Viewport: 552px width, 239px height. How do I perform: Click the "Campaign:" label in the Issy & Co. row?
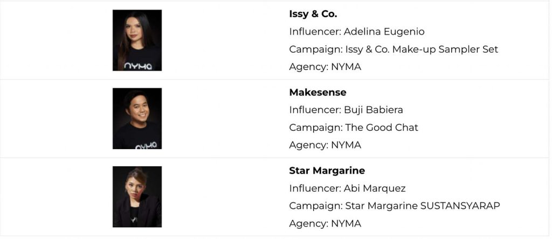point(316,50)
